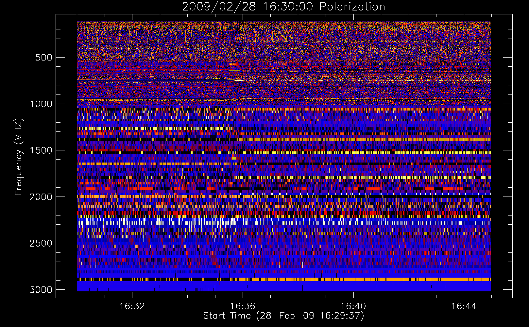The width and height of the screenshot is (529, 327).
Task: Click the 'Frequency (MHZ)' y-axis label
Action: click(x=19, y=157)
